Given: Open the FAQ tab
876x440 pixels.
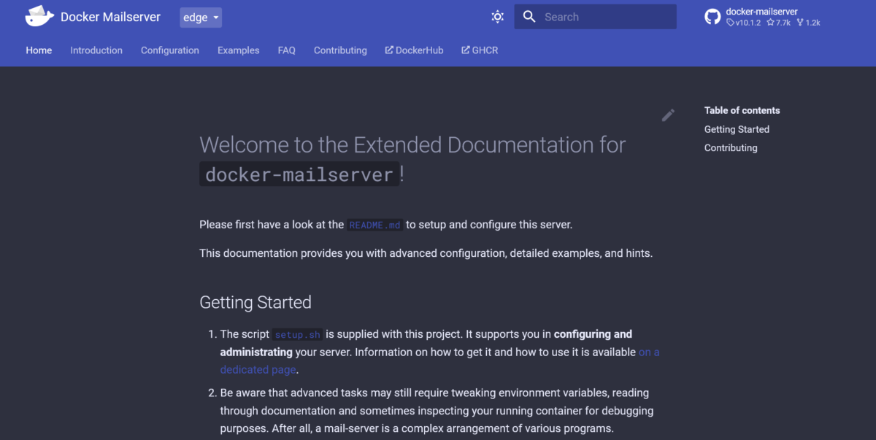Looking at the screenshot, I should coord(287,50).
